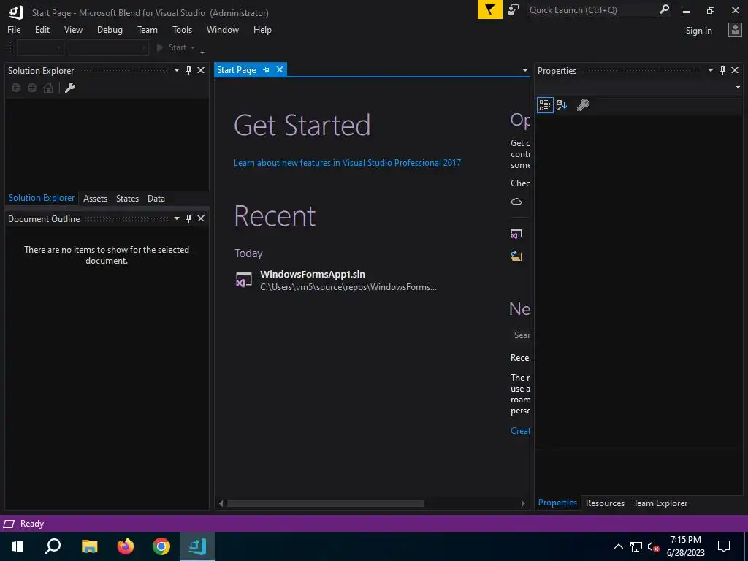This screenshot has height=561, width=748.
Task: Toggle auto-hide pin on Properties panel
Action: [x=722, y=70]
